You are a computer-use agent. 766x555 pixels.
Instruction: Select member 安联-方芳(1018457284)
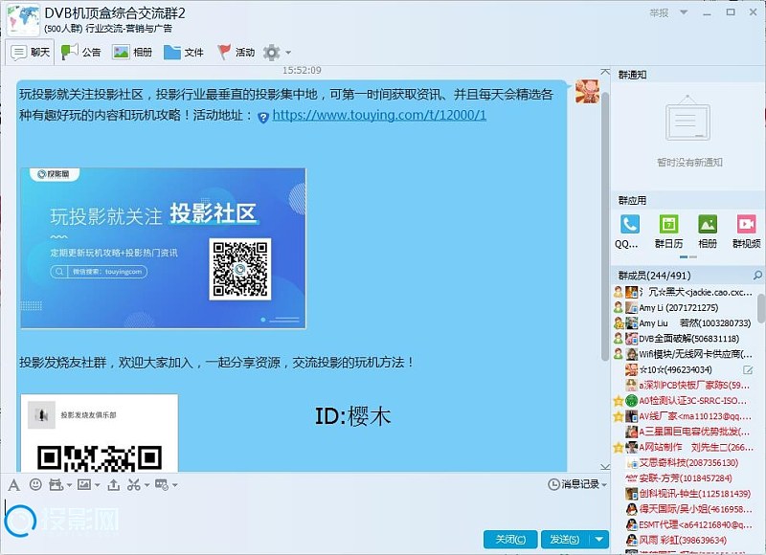pyautogui.click(x=684, y=478)
